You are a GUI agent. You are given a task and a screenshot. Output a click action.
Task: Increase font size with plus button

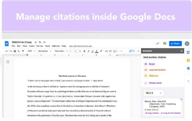tap(80, 51)
